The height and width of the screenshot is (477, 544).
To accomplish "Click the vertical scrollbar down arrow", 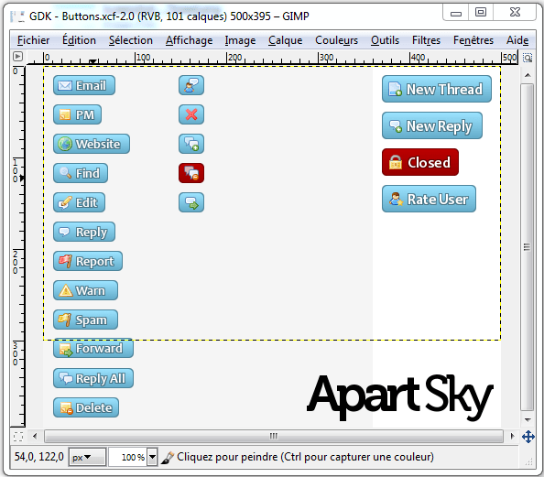I will (x=528, y=420).
